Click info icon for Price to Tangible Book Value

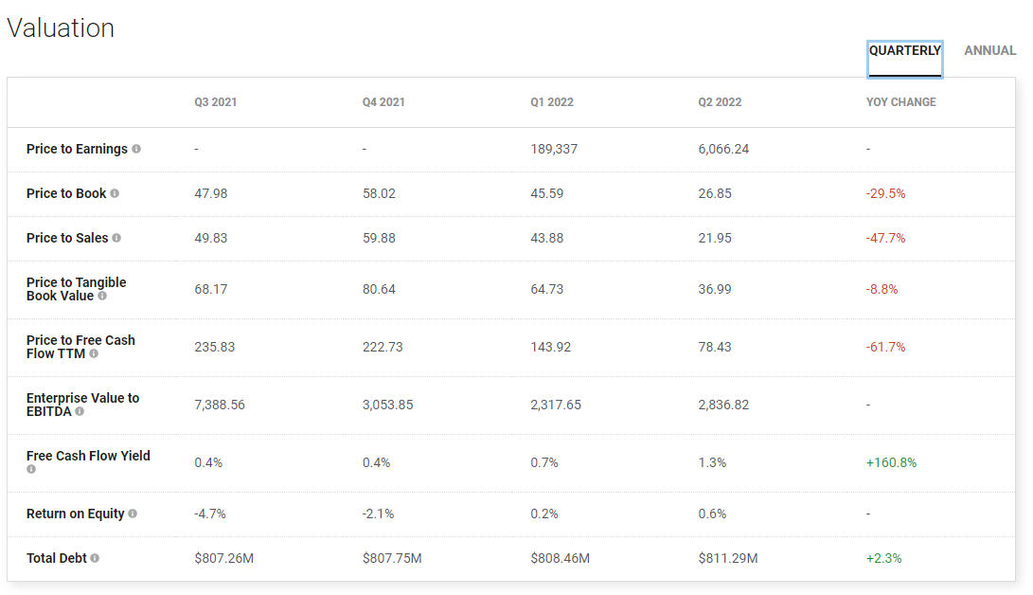(x=102, y=296)
